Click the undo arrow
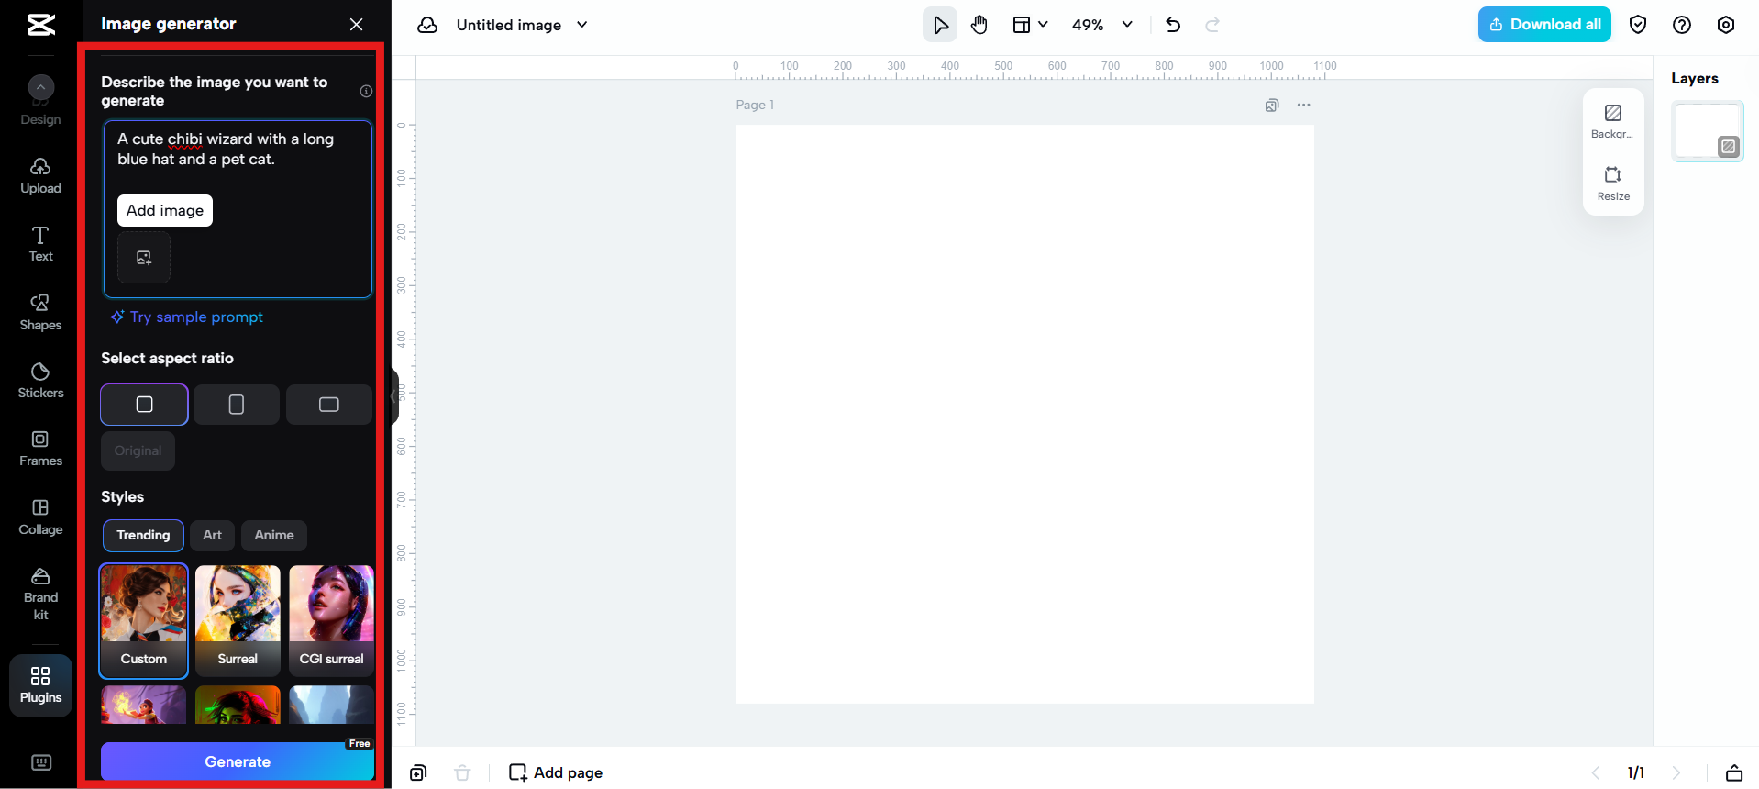This screenshot has height=789, width=1759. point(1173,25)
